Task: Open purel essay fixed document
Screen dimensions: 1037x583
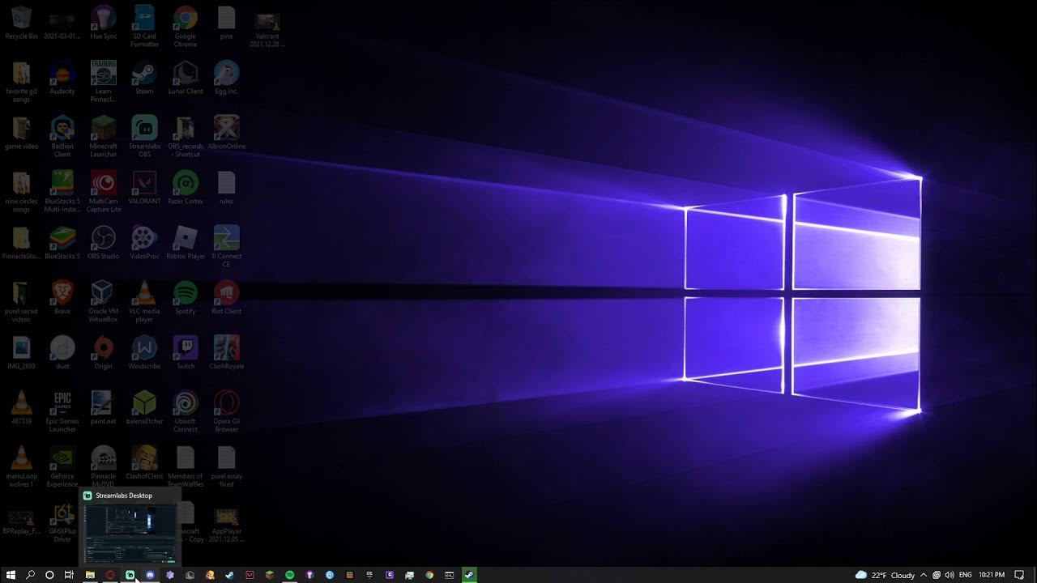Action: click(226, 467)
